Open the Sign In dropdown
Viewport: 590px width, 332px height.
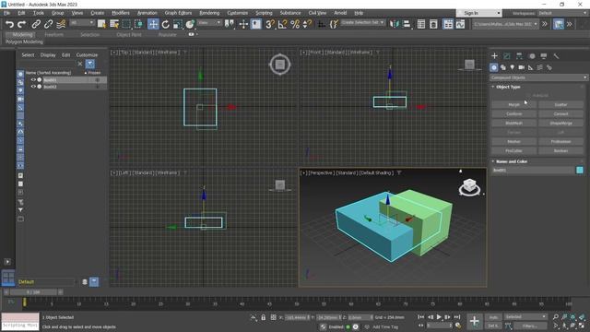tap(479, 13)
